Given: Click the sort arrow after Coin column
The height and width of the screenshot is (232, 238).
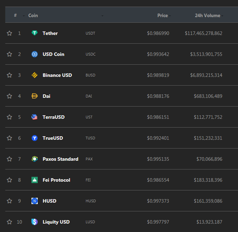Looking at the screenshot, I should [102, 16].
